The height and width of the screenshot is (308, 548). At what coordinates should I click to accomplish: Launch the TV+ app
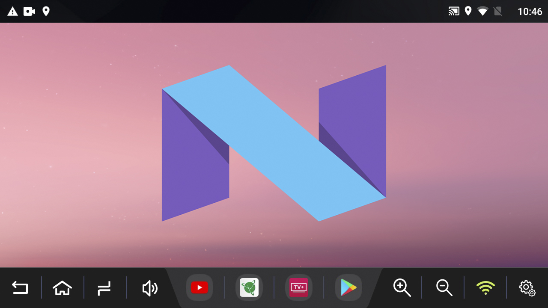click(x=299, y=287)
